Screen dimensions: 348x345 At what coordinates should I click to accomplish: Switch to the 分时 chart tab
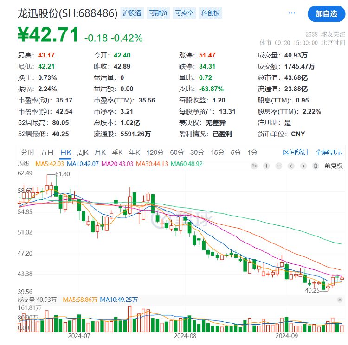click(x=27, y=153)
